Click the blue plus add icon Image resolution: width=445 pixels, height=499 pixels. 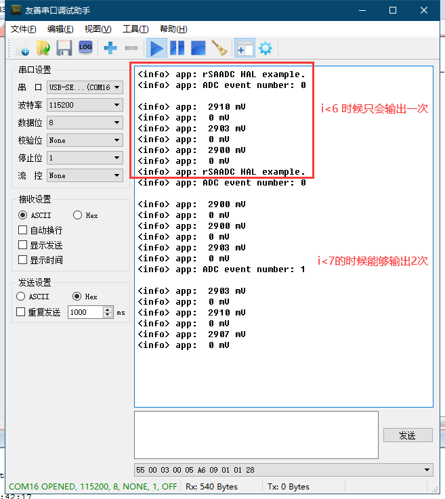coord(110,48)
